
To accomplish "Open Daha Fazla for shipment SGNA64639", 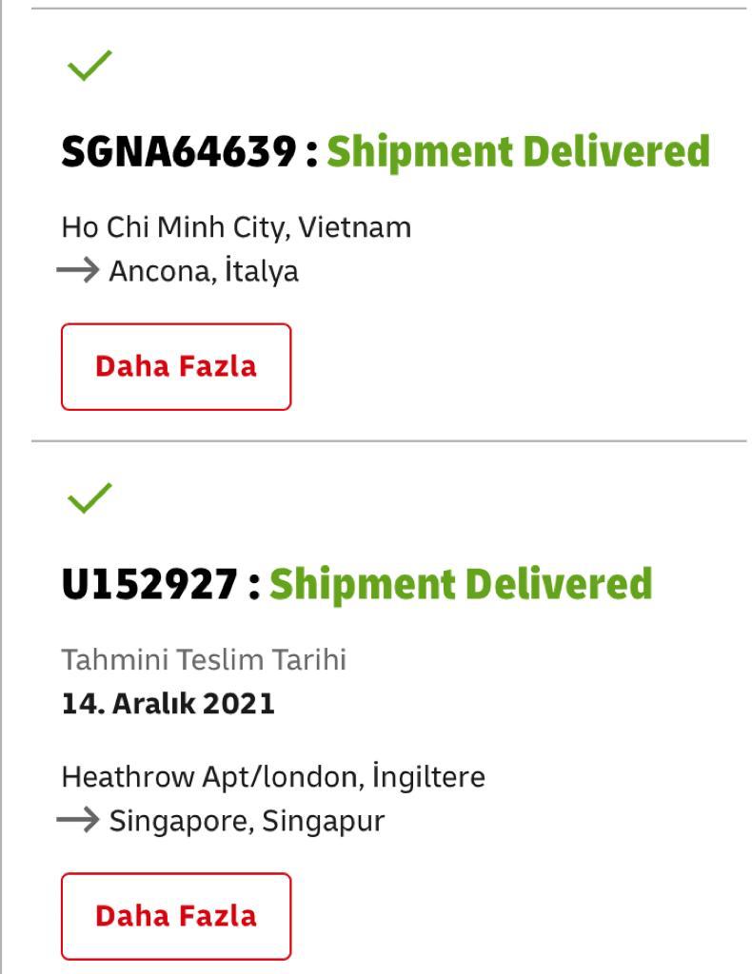I will [176, 366].
